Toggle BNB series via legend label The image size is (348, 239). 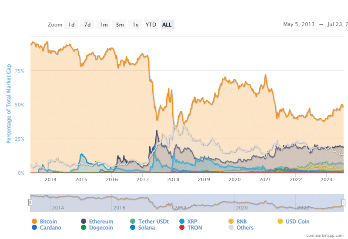(242, 222)
